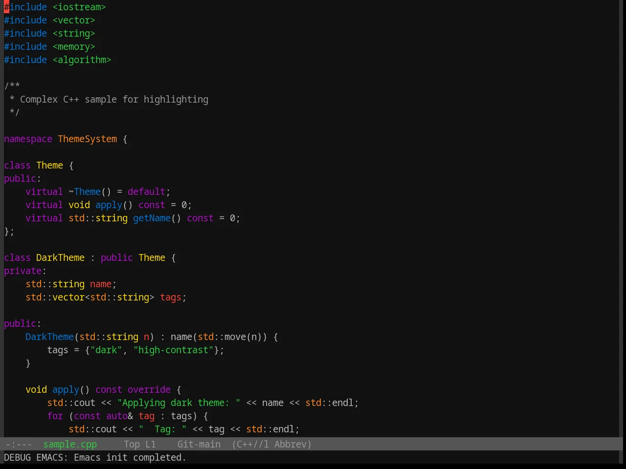Image resolution: width=626 pixels, height=469 pixels.
Task: Click 'name' in 'std::string name;'
Action: tap(101, 284)
